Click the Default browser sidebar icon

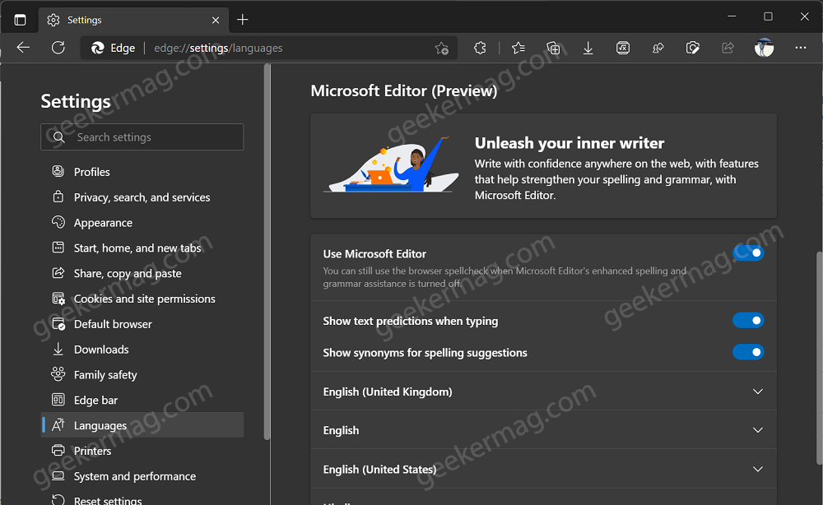58,324
